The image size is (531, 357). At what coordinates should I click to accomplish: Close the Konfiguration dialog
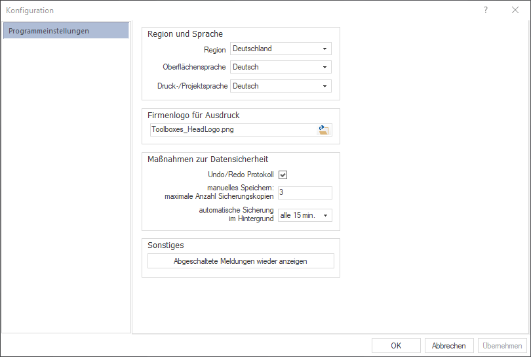point(515,10)
